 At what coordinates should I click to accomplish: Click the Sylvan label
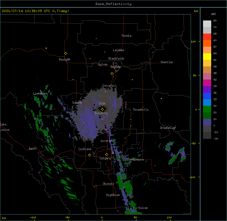coord(103,64)
